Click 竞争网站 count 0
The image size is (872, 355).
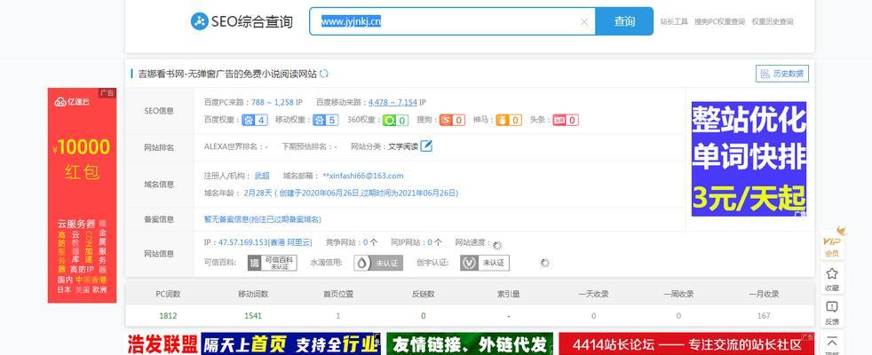pos(366,242)
